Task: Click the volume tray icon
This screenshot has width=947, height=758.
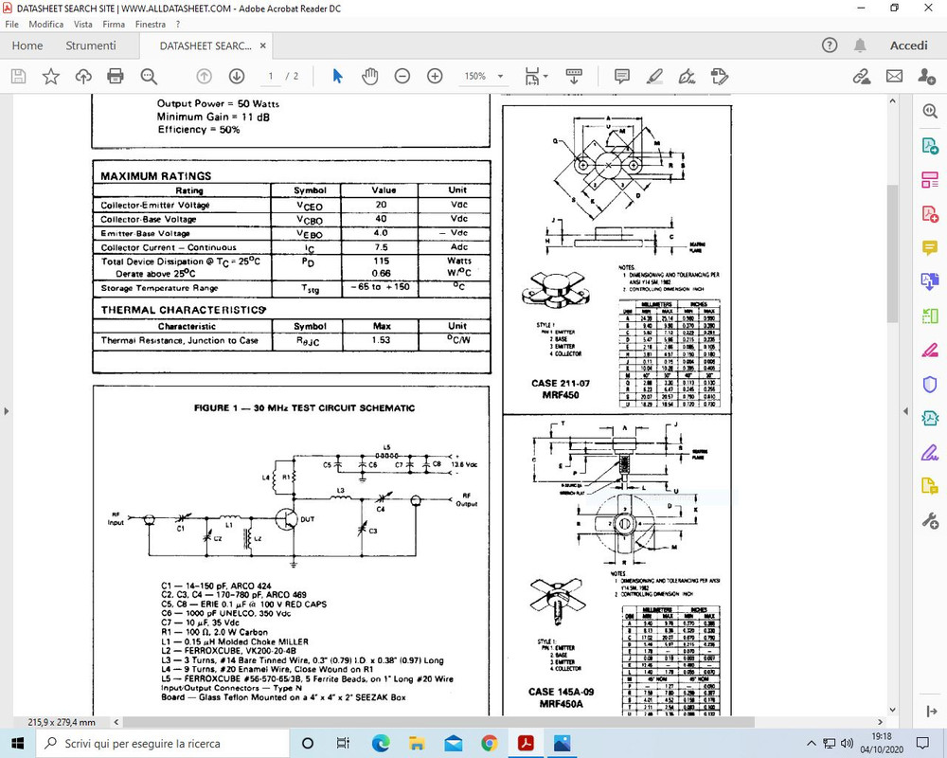Action: pyautogui.click(x=847, y=743)
